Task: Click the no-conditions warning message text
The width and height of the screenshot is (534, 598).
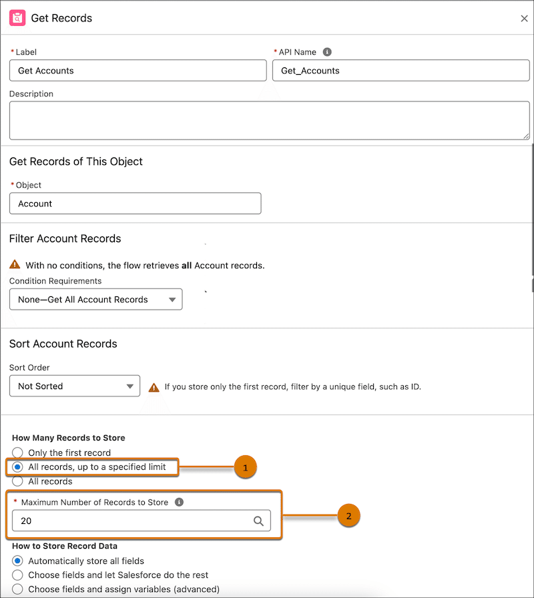Action: 145,266
